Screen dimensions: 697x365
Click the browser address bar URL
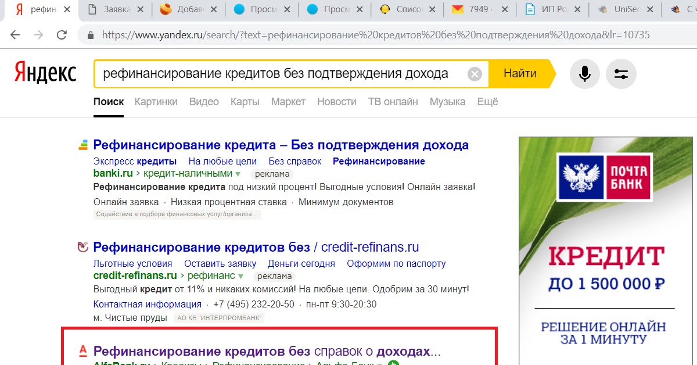coord(372,35)
